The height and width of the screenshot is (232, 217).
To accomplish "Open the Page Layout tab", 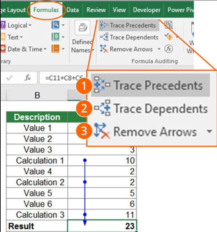I will pyautogui.click(x=13, y=10).
